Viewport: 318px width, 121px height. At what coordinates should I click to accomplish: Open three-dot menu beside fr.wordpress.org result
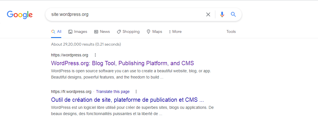tap(136, 92)
